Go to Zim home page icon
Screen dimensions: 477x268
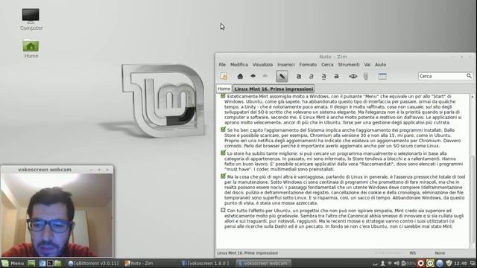point(240,76)
